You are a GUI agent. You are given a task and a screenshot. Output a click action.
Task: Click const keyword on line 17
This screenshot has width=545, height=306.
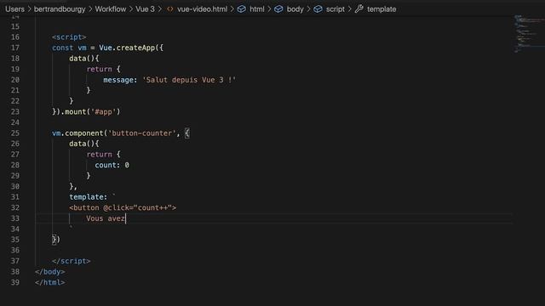[62, 48]
